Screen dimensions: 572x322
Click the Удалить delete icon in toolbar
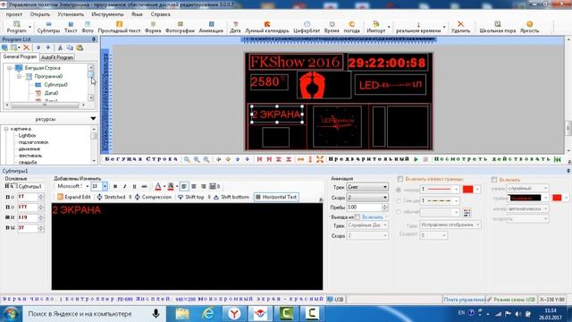point(460,27)
